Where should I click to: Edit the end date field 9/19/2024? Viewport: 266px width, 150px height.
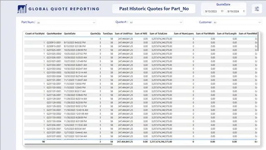click(233, 11)
